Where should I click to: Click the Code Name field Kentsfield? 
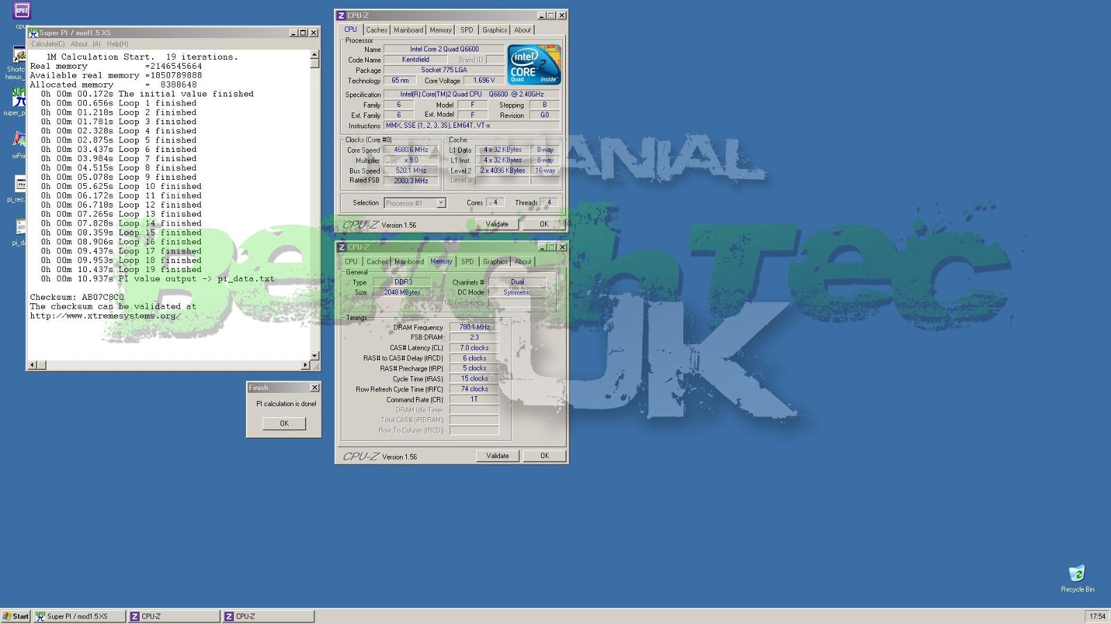click(x=415, y=60)
